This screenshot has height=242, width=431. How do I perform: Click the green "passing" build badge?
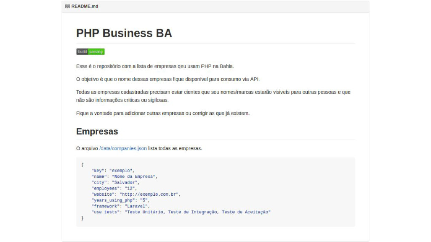96,52
